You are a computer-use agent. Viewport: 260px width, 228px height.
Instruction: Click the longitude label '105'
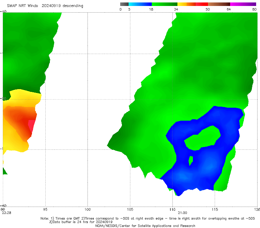(130, 209)
